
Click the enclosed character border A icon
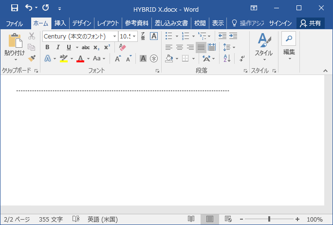154,36
